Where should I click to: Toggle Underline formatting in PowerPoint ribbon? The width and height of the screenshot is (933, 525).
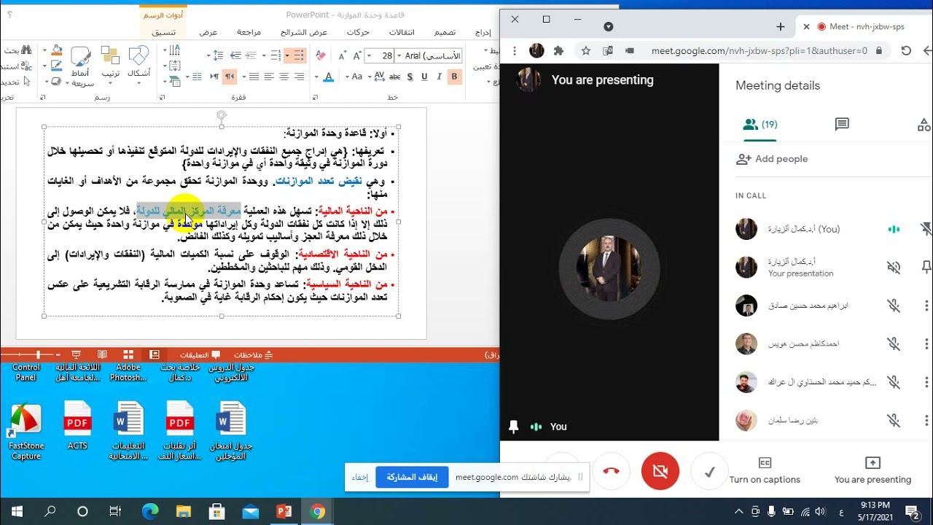(424, 77)
